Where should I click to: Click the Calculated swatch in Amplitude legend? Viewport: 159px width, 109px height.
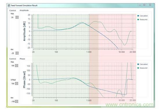138,16
